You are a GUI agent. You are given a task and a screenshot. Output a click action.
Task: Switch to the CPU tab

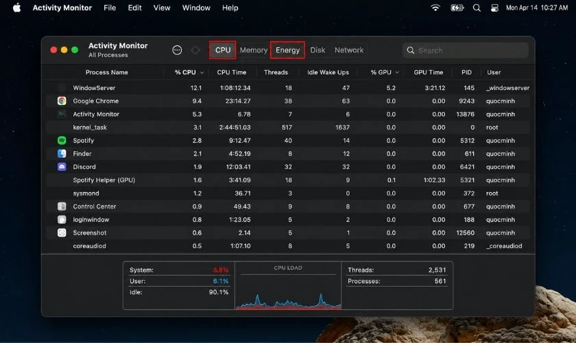(x=223, y=50)
